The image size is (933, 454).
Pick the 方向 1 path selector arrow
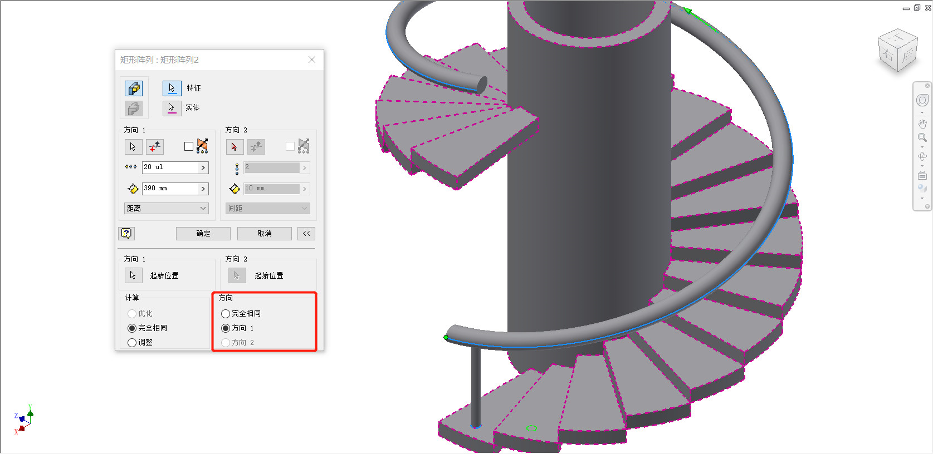pyautogui.click(x=133, y=147)
